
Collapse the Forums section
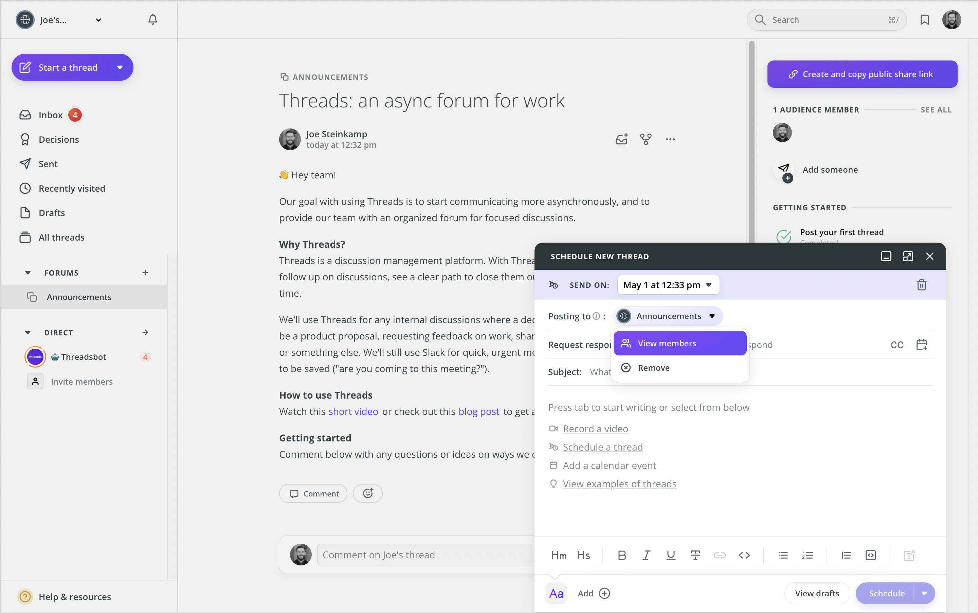pos(28,273)
